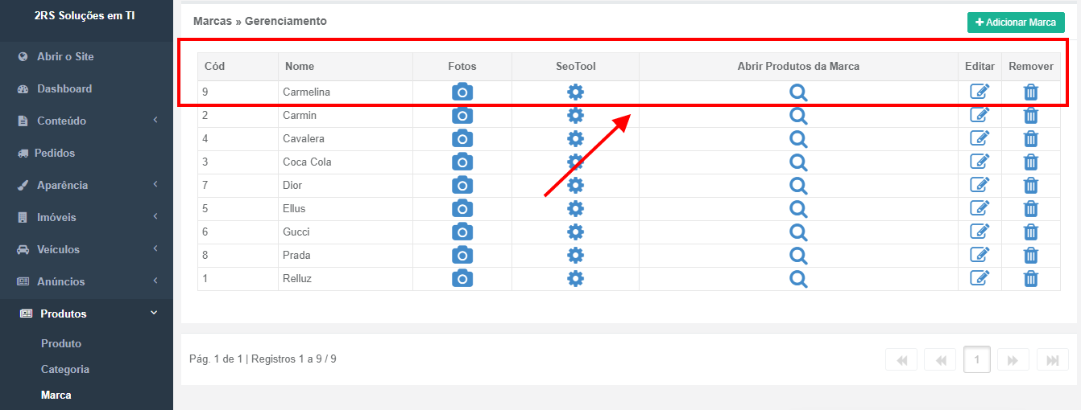This screenshot has width=1081, height=410.
Task: Expand the Veículos menu
Action: coord(86,249)
